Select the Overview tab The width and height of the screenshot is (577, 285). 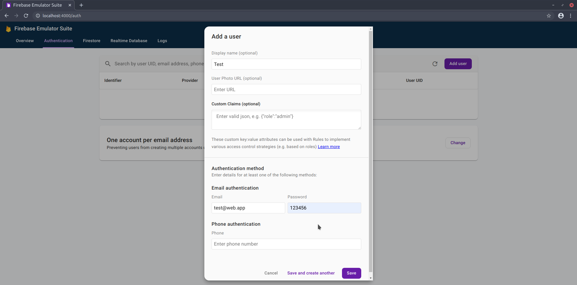(x=25, y=41)
